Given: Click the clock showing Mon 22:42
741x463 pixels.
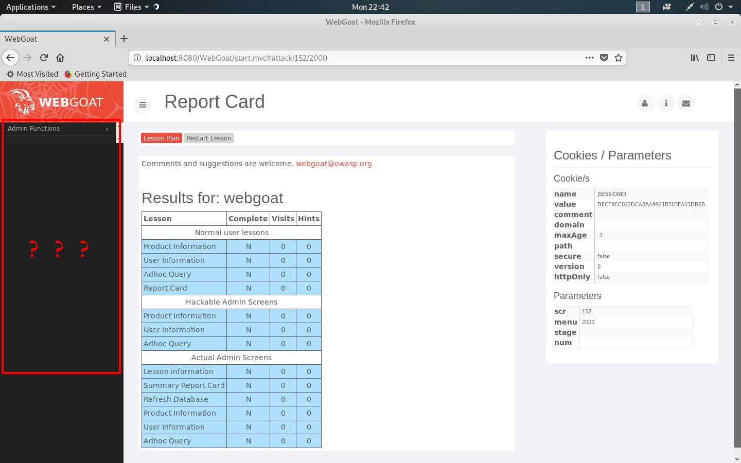Looking at the screenshot, I should coord(370,7).
